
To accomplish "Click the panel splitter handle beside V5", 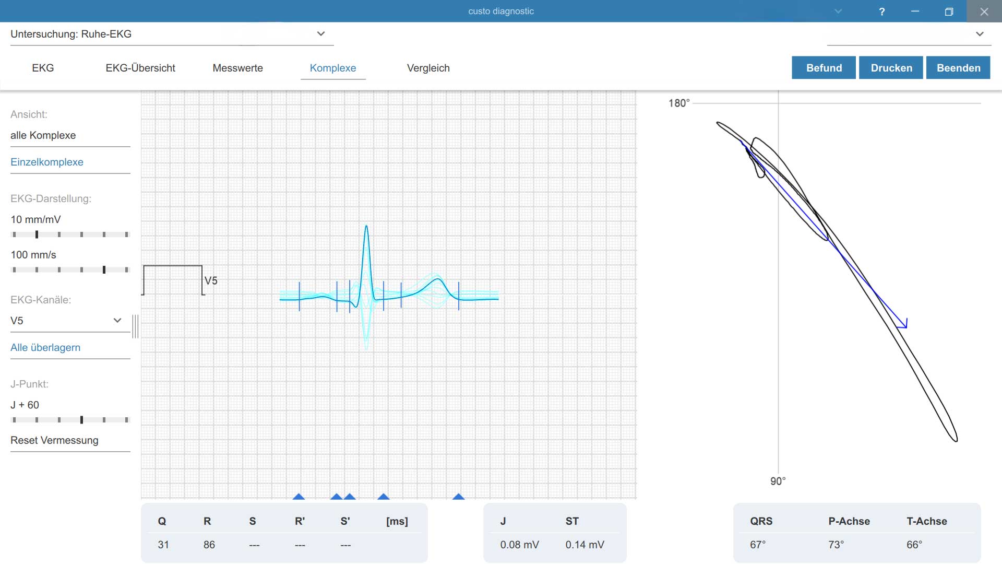I will (x=135, y=326).
